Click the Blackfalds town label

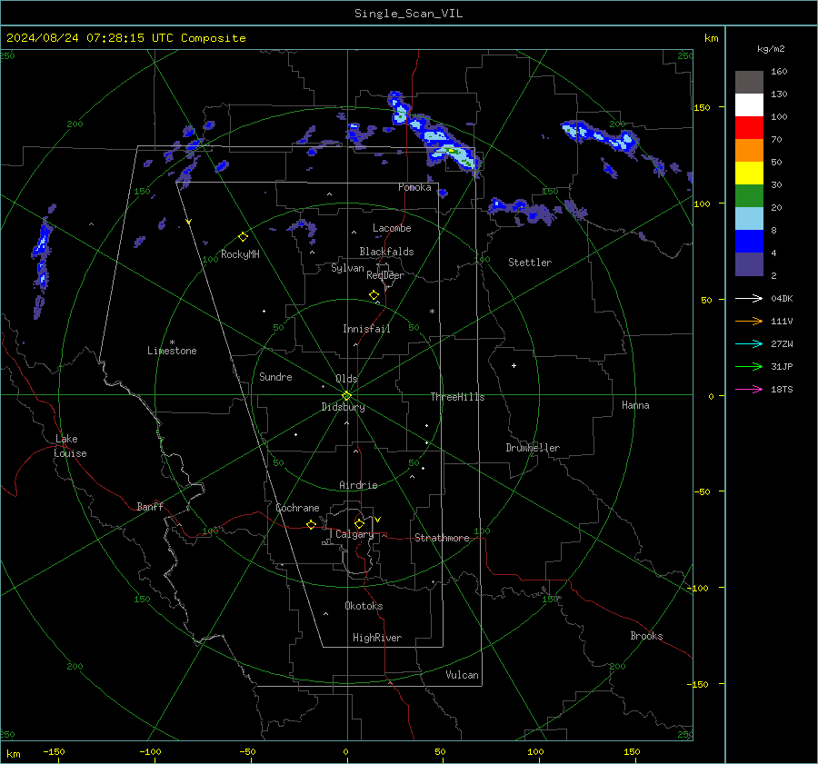tap(386, 252)
